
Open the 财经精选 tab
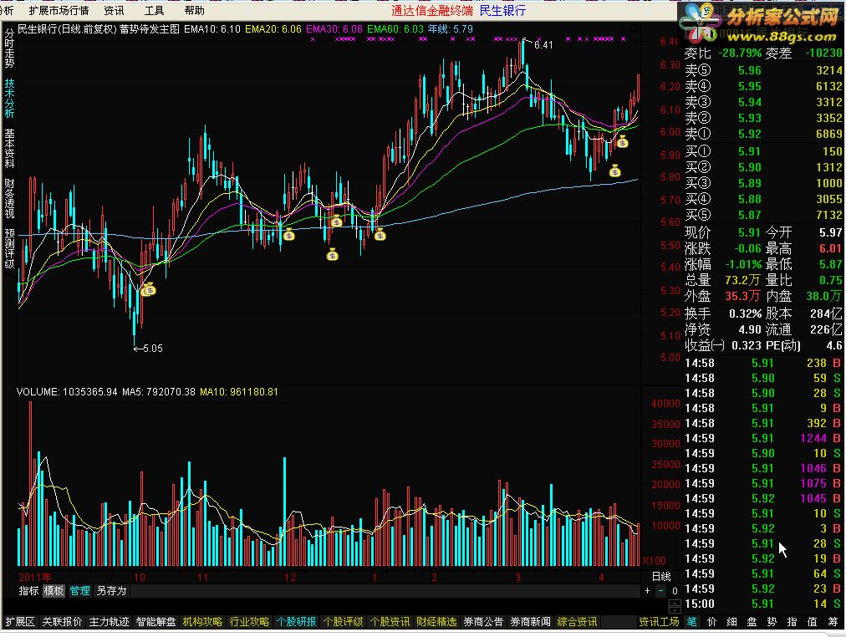pyautogui.click(x=436, y=622)
